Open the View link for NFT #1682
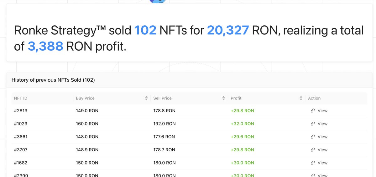Screen dimensions: 376x177 click(319, 163)
